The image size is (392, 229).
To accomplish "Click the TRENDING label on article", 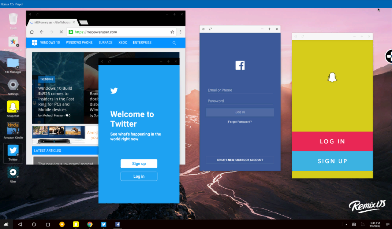I will (47, 79).
